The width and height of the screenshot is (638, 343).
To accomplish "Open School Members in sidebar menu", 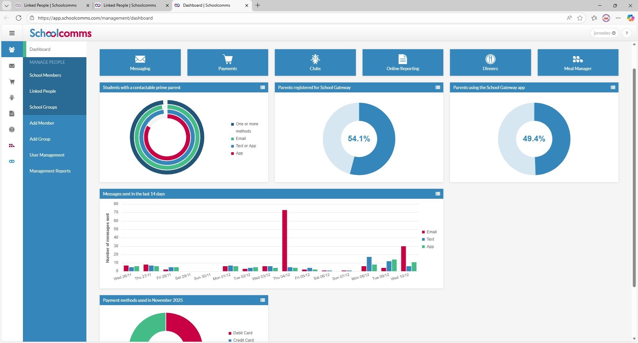I will (45, 75).
